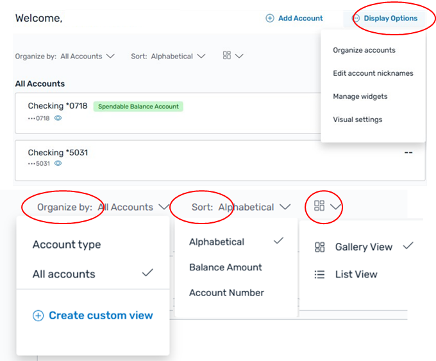The image size is (436, 361).
Task: Click the Create custom view link
Action: tap(101, 315)
